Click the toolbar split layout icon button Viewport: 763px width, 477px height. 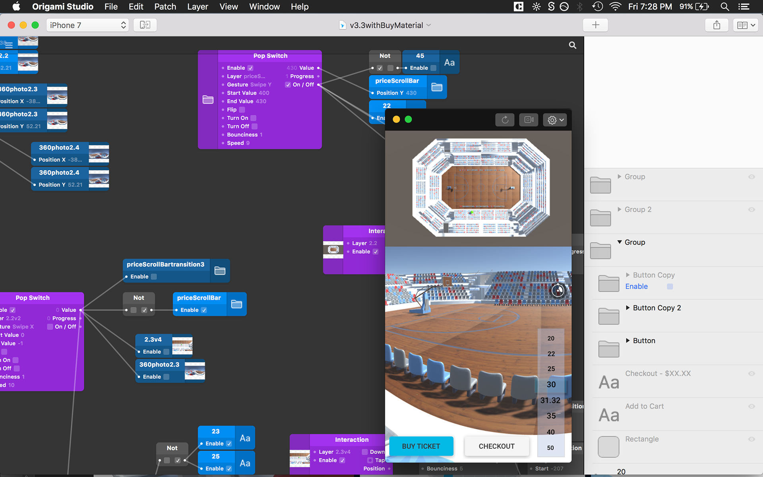pyautogui.click(x=145, y=25)
